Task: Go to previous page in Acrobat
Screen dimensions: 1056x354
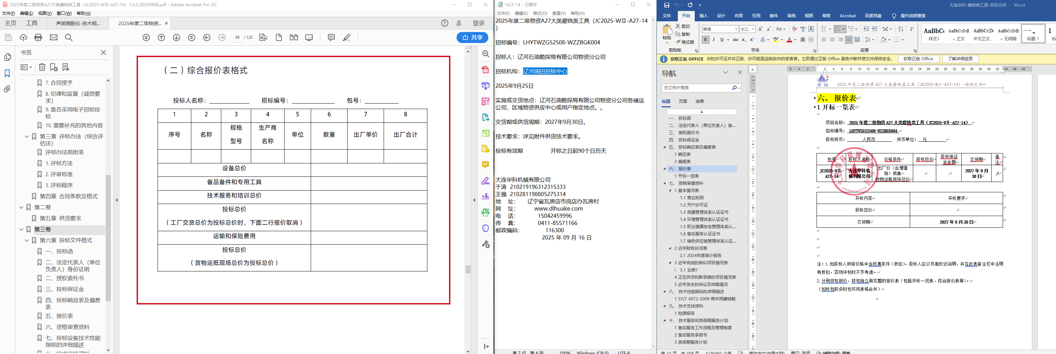Action: point(161,37)
